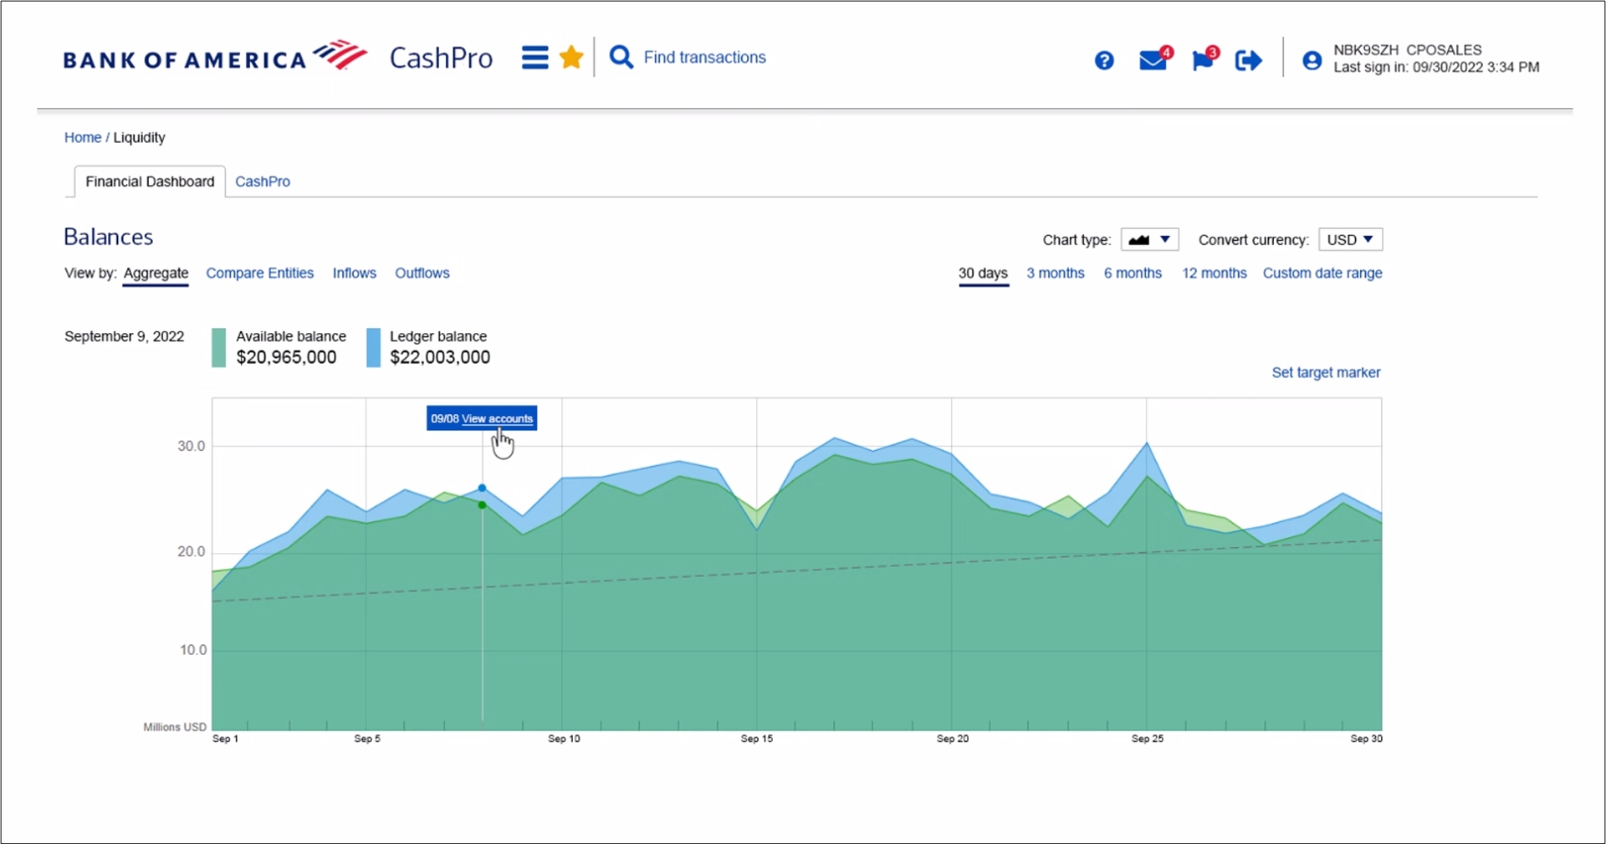The width and height of the screenshot is (1606, 844).
Task: Click the Last sign in text
Action: tap(1436, 68)
